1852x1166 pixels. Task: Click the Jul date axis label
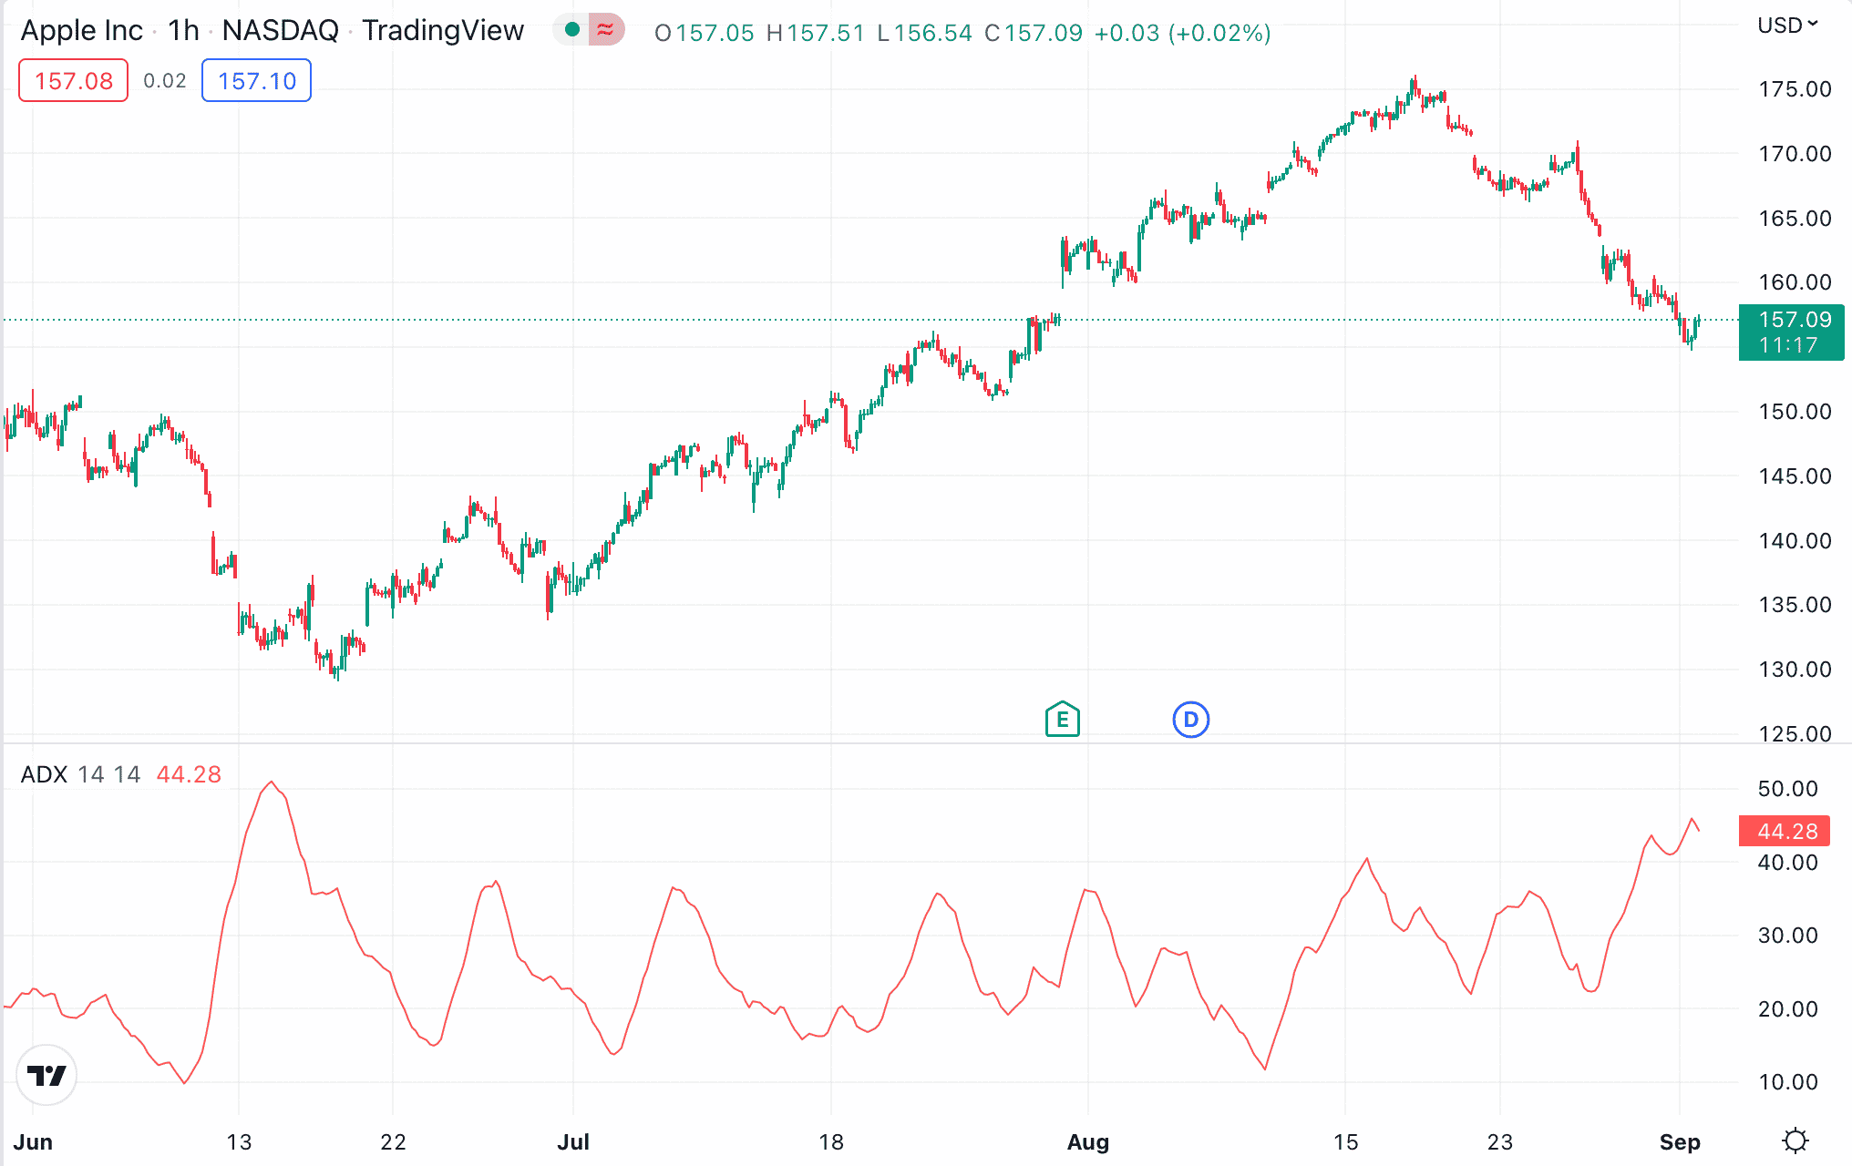tap(573, 1142)
